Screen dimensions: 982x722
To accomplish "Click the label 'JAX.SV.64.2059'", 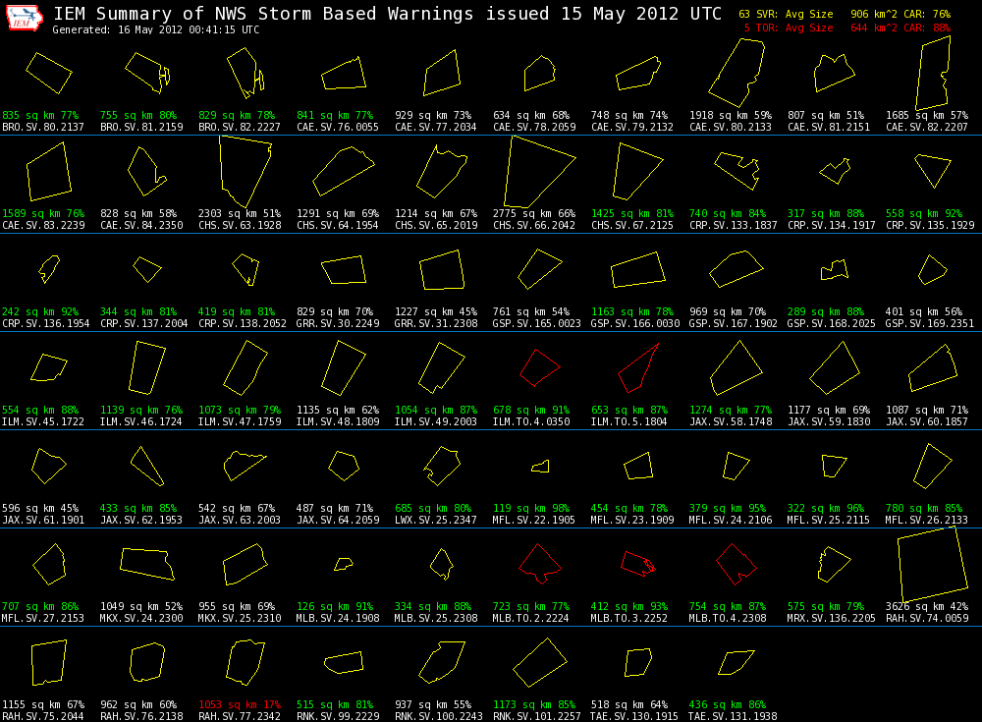I will click(338, 521).
